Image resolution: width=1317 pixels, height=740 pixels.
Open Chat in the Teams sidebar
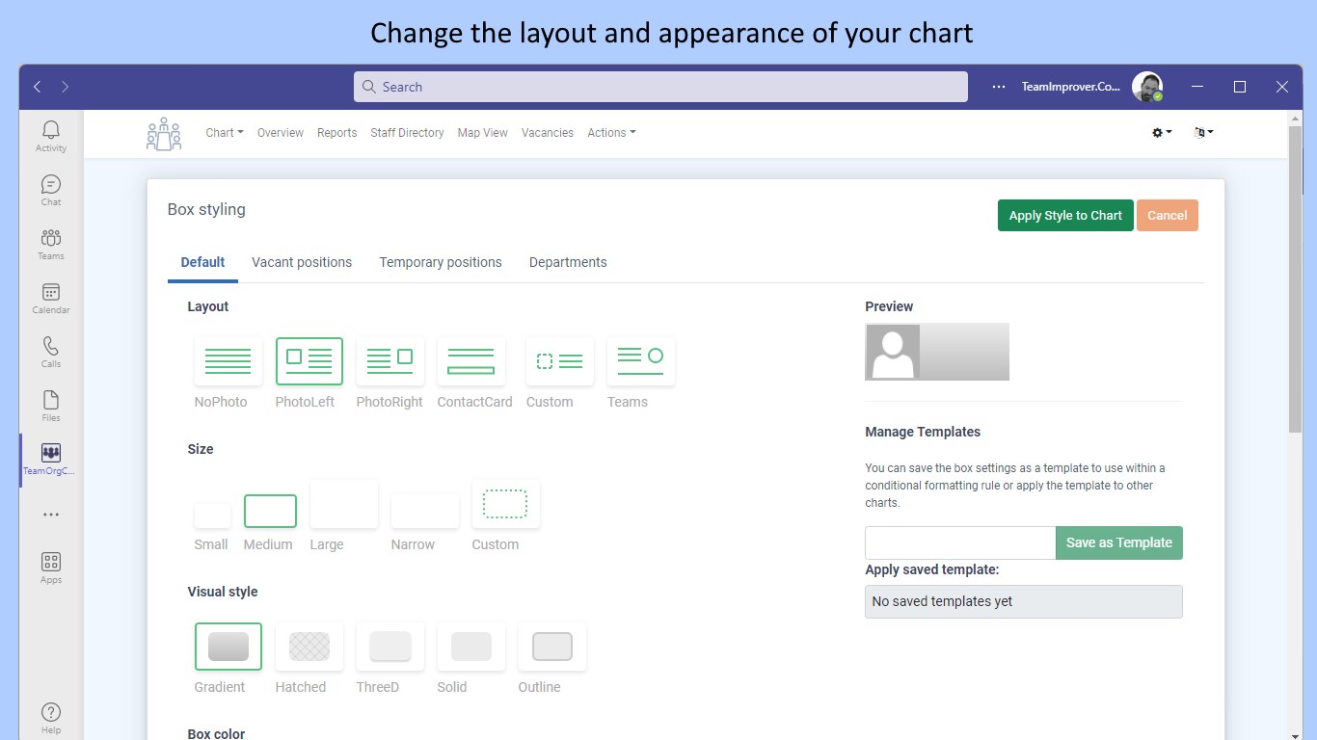51,190
